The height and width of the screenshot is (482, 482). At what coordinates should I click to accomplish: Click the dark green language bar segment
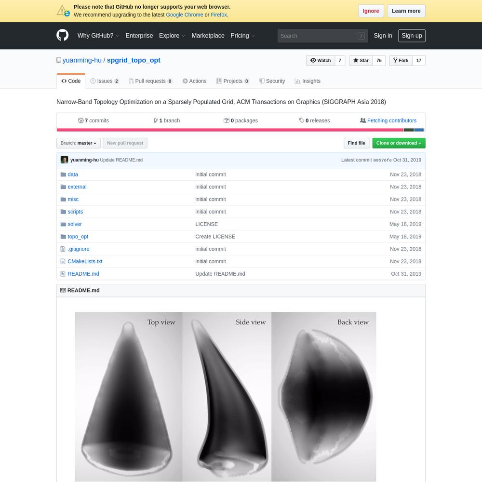[x=409, y=130]
